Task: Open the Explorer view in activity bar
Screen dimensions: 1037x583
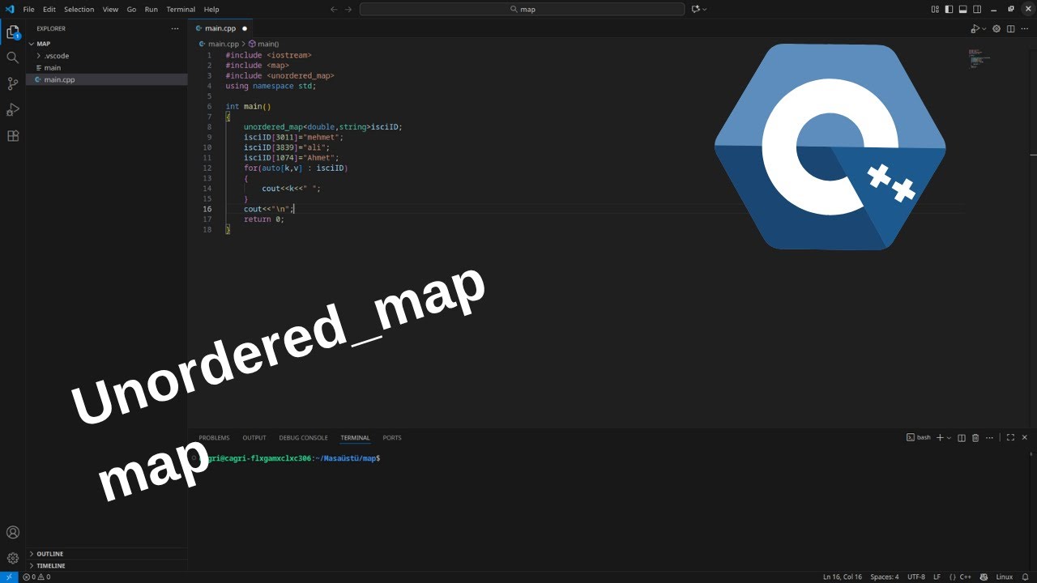Action: pyautogui.click(x=13, y=32)
